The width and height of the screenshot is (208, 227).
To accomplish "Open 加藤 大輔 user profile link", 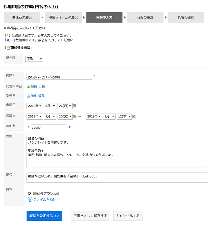I will [x=38, y=87].
